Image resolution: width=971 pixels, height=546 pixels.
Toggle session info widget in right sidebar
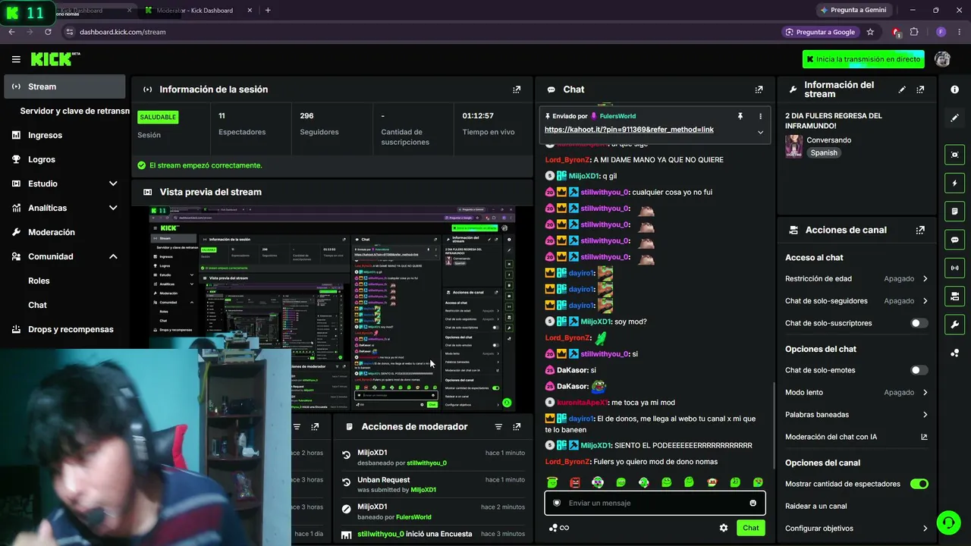pyautogui.click(x=954, y=268)
